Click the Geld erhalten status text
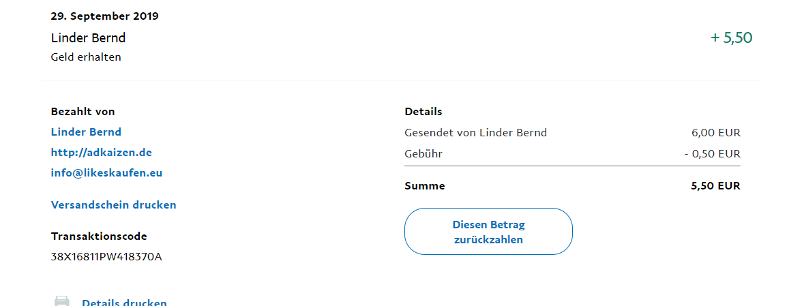789x306 pixels. coord(86,57)
